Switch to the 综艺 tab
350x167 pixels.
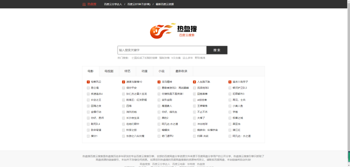(x=127, y=71)
